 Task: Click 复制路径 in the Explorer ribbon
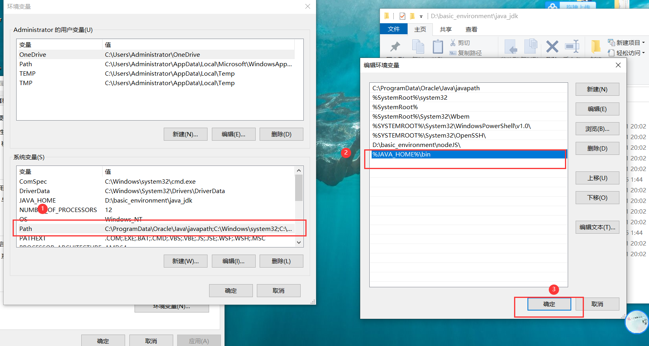[x=466, y=53]
